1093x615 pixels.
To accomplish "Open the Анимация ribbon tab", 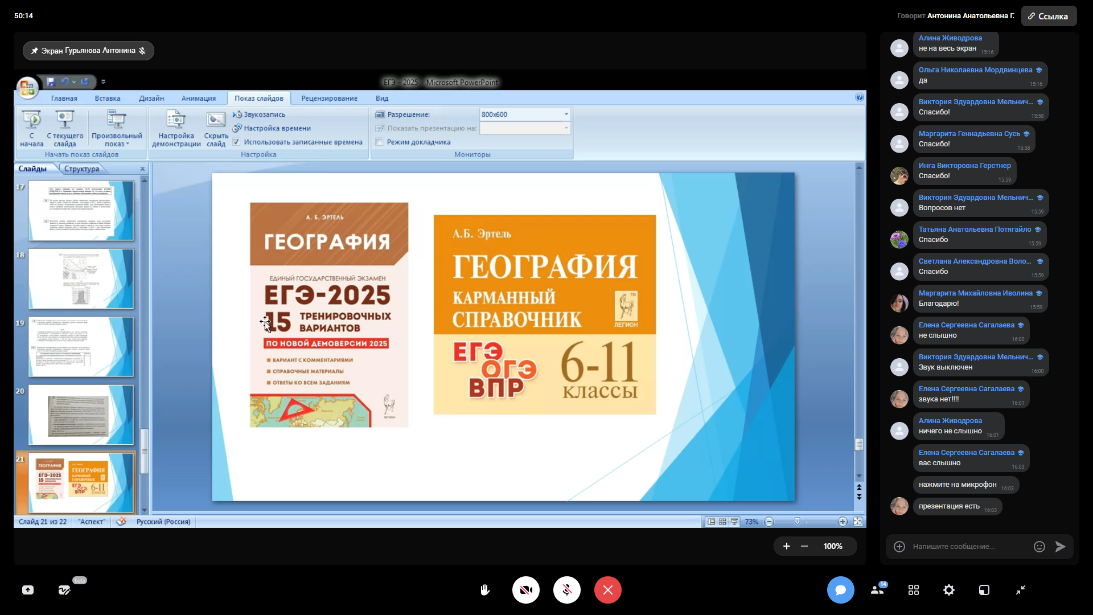I will pos(199,98).
